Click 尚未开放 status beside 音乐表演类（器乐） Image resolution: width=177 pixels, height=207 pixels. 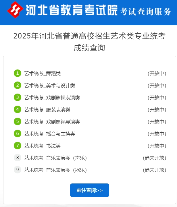coord(155,170)
